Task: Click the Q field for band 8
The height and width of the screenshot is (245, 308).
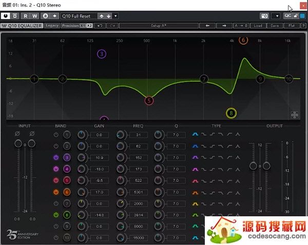Action: (x=176, y=215)
